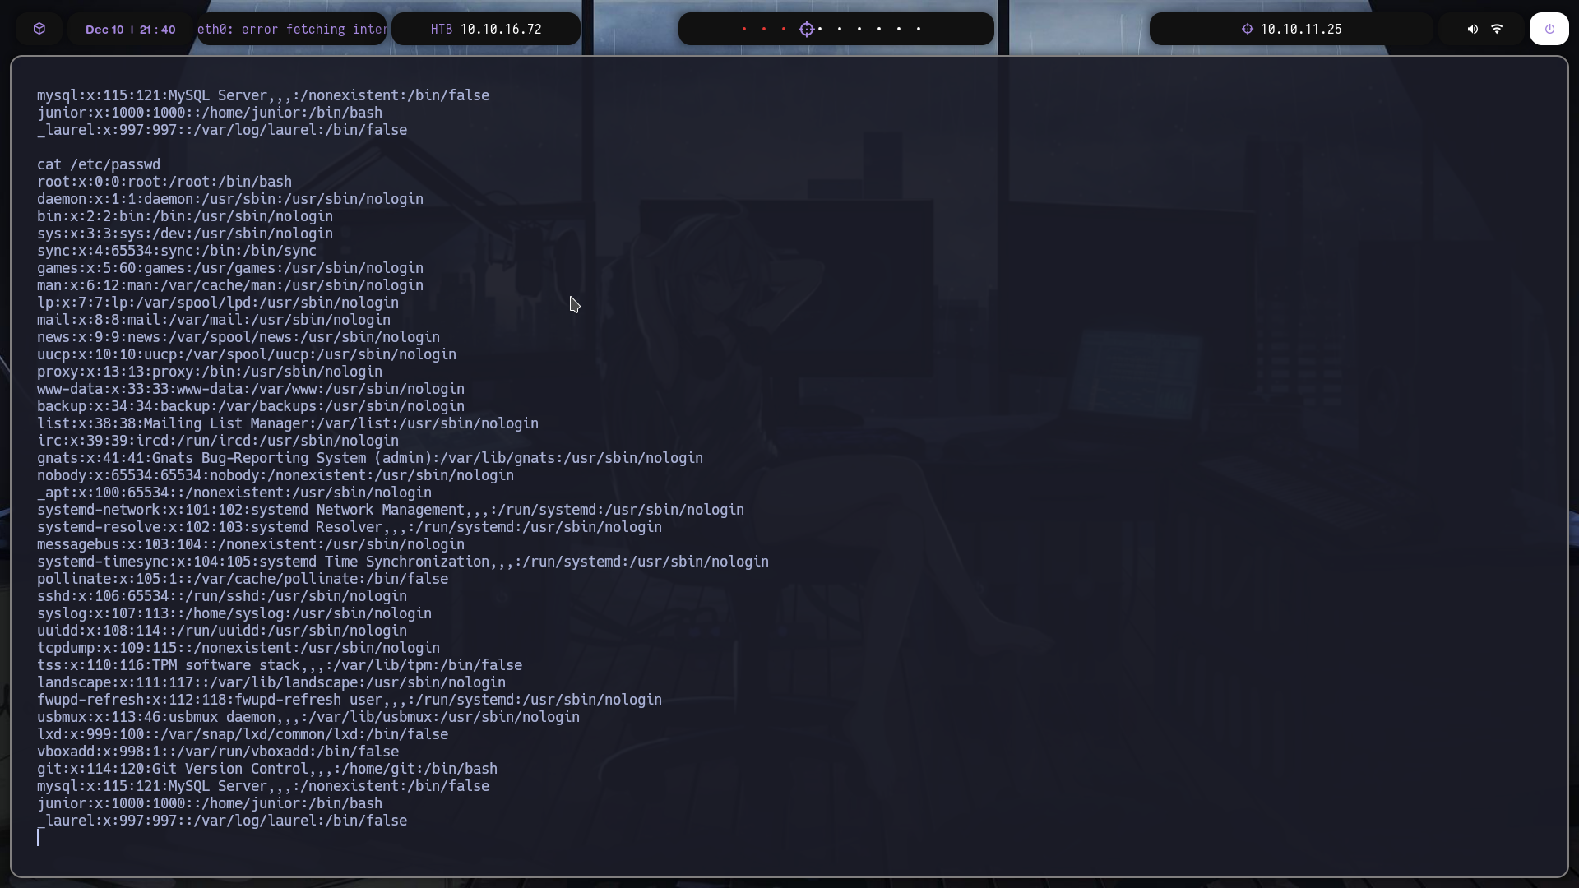Image resolution: width=1579 pixels, height=888 pixels.
Task: Click the terminal cursor on the empty prompt line
Action: (x=39, y=837)
